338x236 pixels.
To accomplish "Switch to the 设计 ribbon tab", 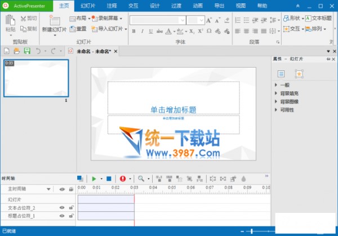I will pyautogui.click(x=155, y=6).
